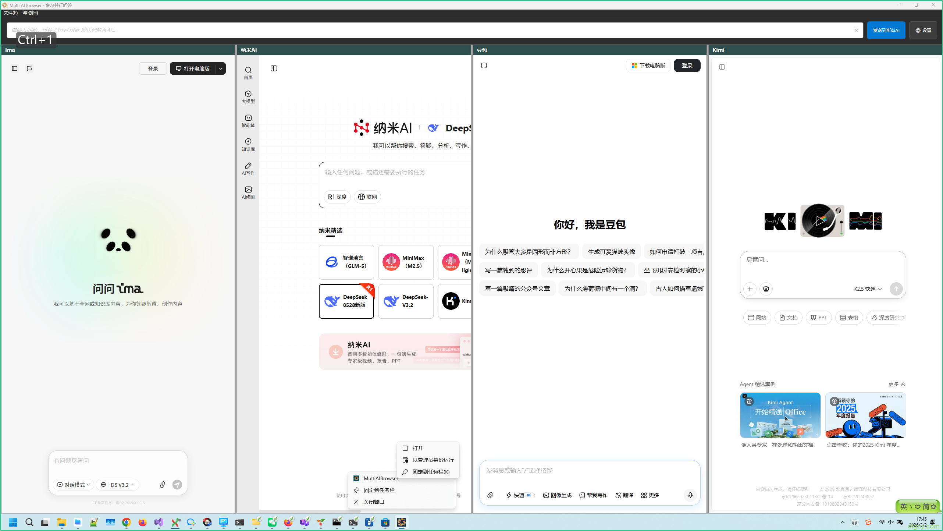Toggle the 联网 web search option
This screenshot has width=943, height=531.
(x=367, y=197)
